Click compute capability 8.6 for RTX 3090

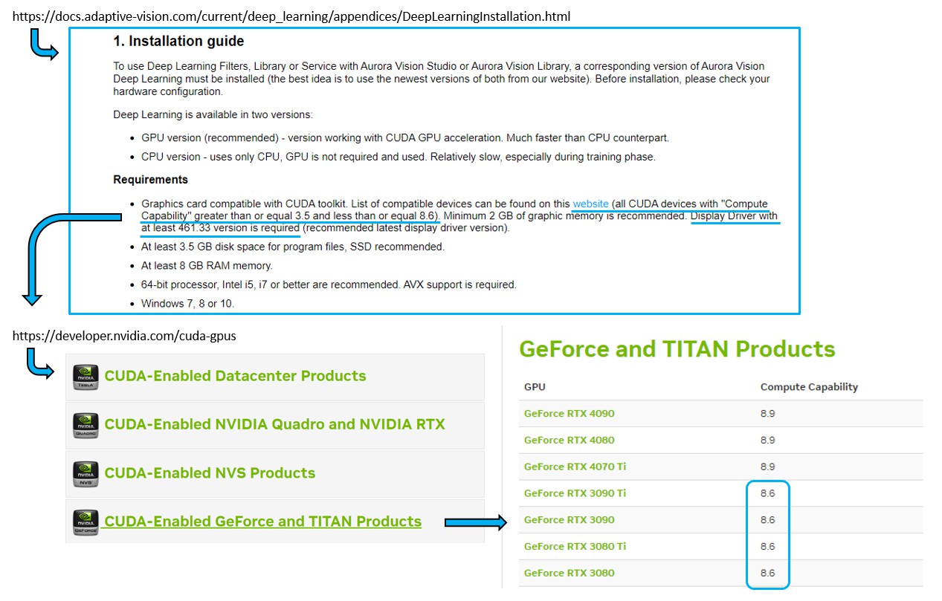[767, 520]
